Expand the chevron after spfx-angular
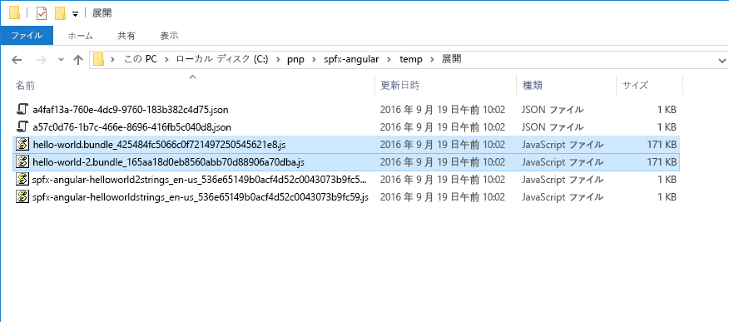The image size is (729, 322). 389,59
